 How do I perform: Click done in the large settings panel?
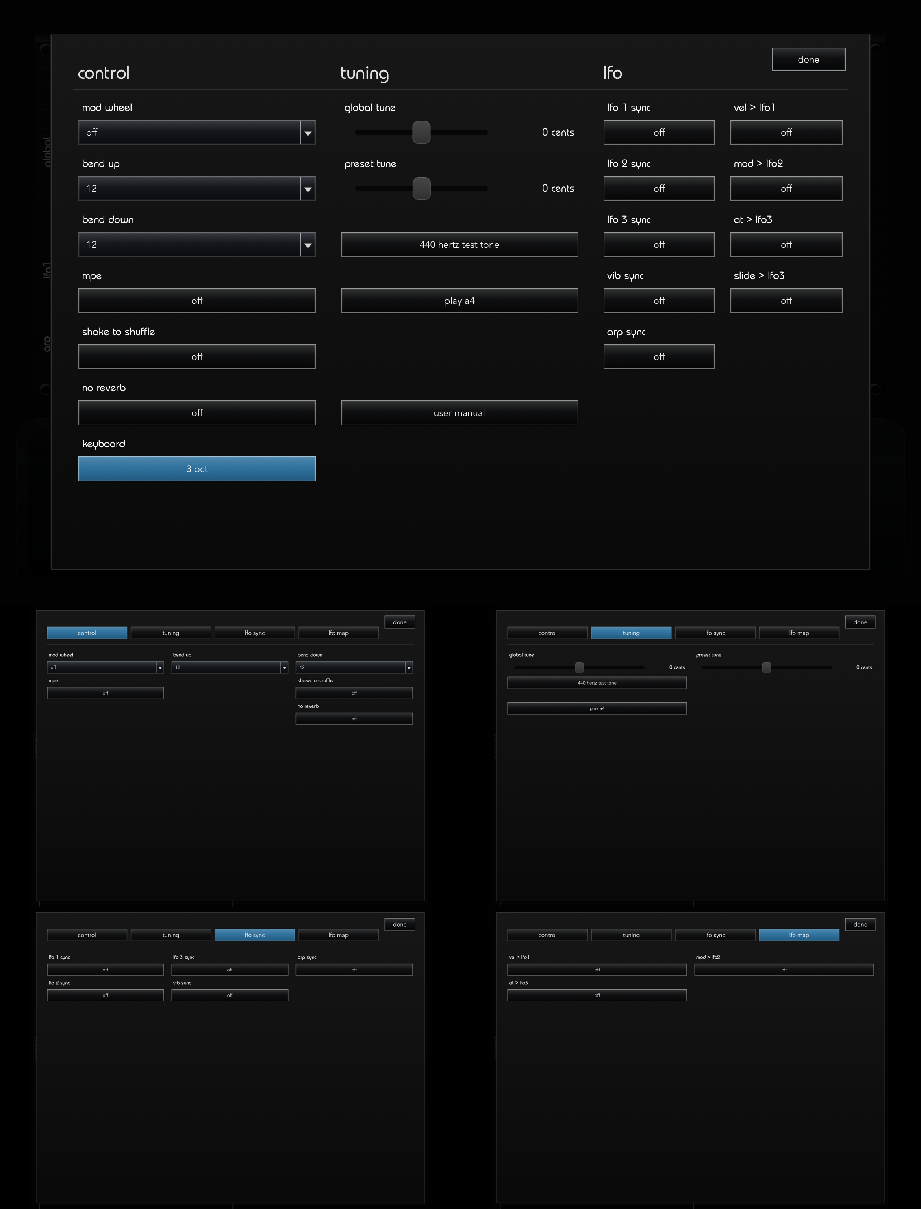[x=808, y=59]
